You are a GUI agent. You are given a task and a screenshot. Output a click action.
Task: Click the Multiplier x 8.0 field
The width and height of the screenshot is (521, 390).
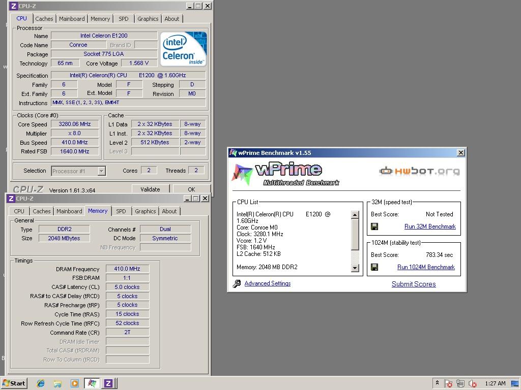coord(75,133)
